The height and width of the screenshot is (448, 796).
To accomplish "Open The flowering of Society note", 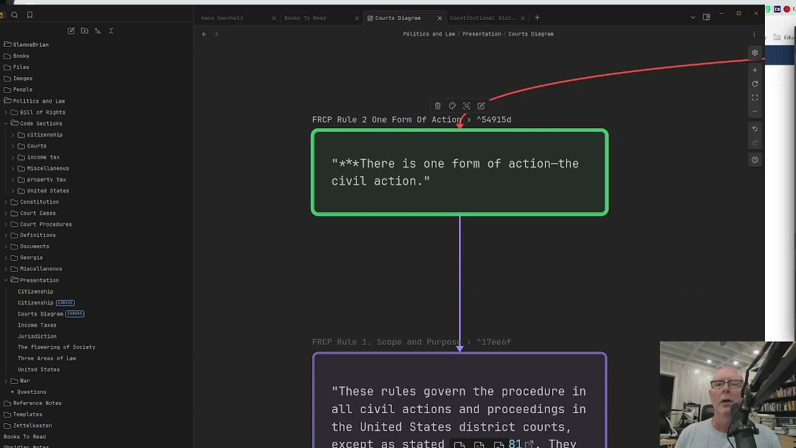I will coord(56,347).
